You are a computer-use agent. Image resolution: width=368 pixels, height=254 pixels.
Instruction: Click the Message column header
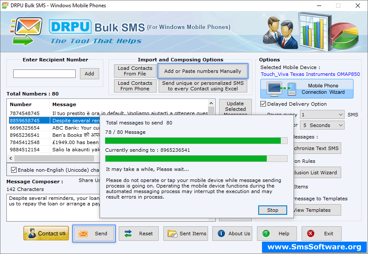click(x=129, y=104)
